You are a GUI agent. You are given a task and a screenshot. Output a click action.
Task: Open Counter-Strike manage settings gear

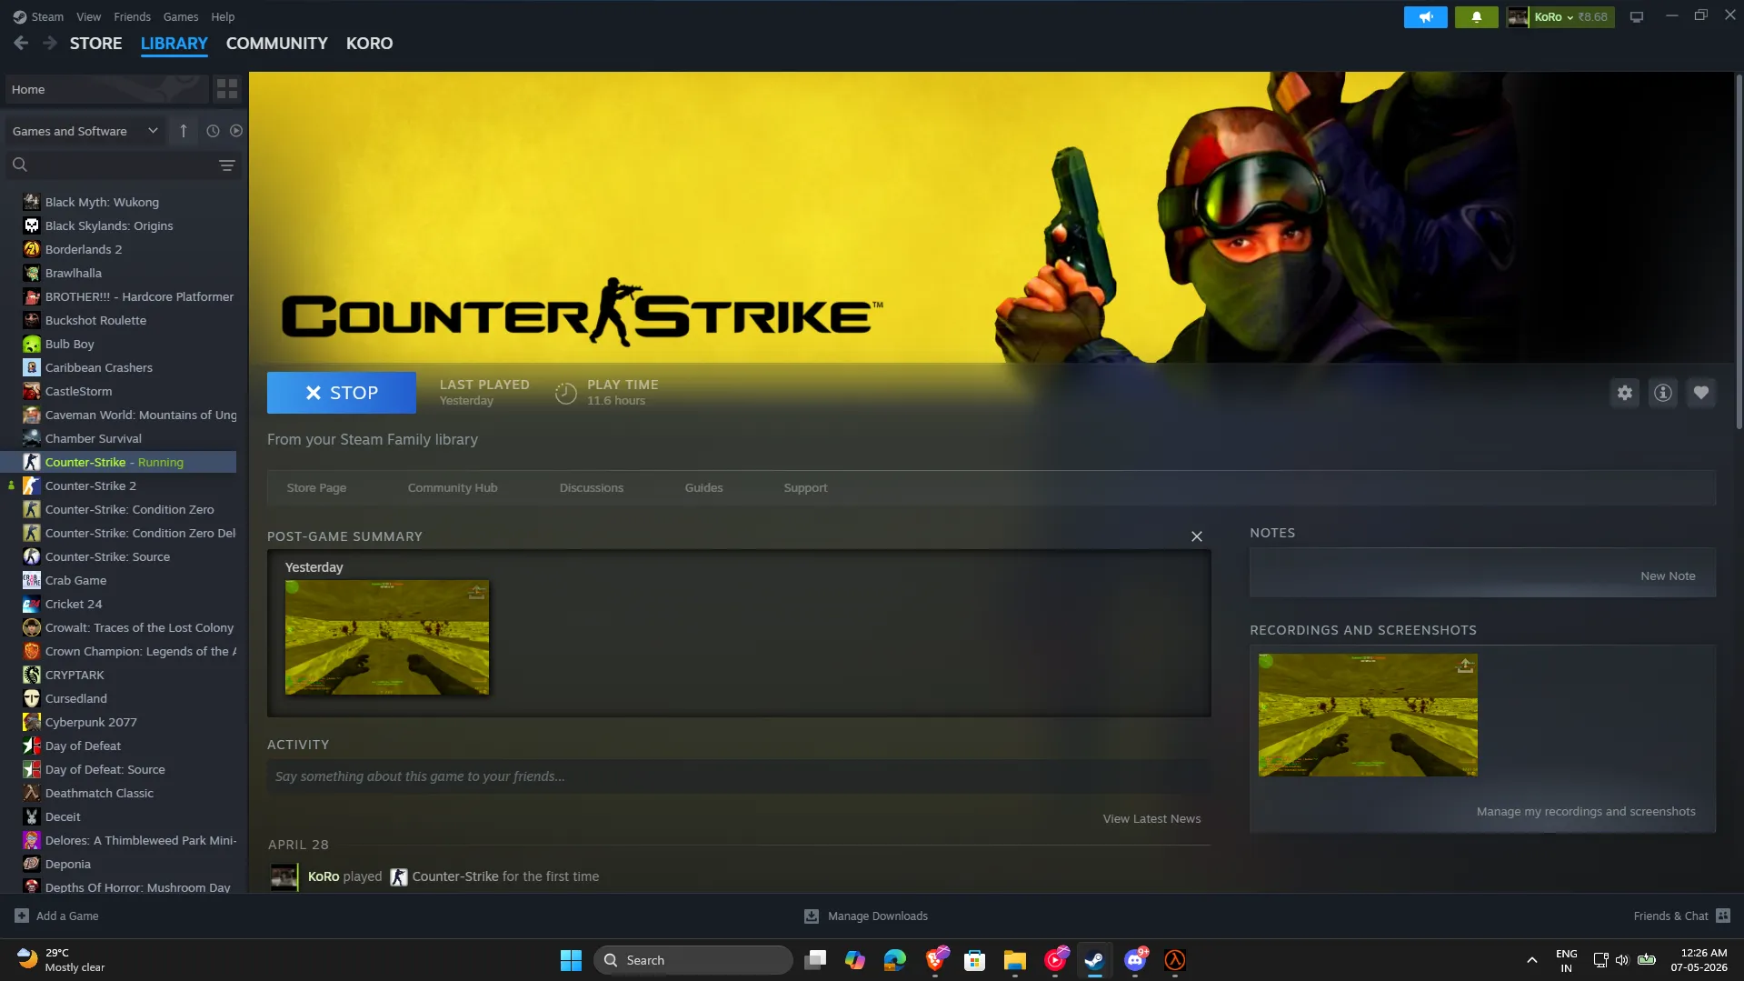1625,393
